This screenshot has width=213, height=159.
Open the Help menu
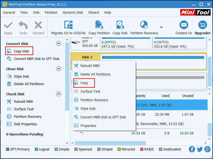108,13
